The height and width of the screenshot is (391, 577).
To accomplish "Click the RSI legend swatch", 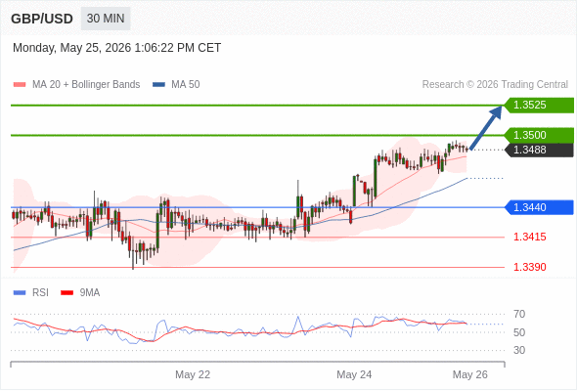I will point(20,293).
